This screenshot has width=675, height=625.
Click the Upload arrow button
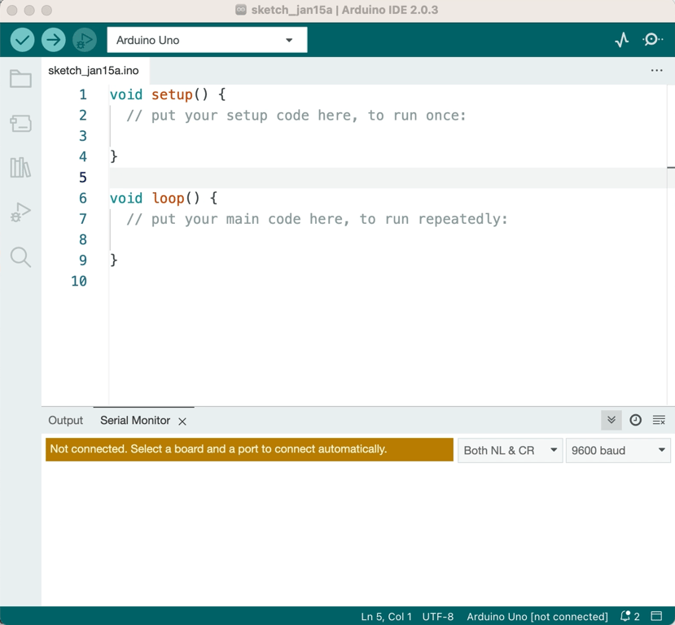(x=54, y=40)
